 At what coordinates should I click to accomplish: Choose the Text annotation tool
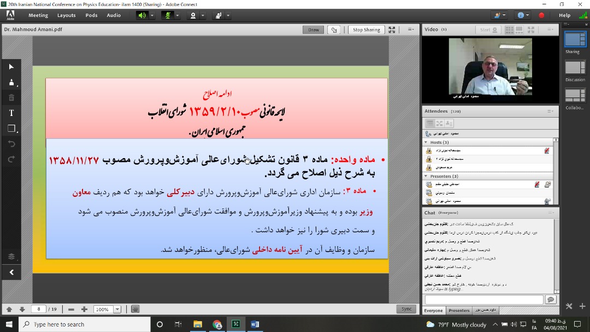11,113
